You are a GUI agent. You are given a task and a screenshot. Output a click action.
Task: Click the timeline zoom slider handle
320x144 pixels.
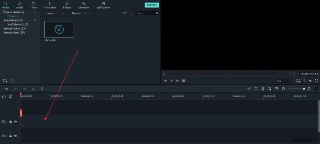click(x=304, y=89)
